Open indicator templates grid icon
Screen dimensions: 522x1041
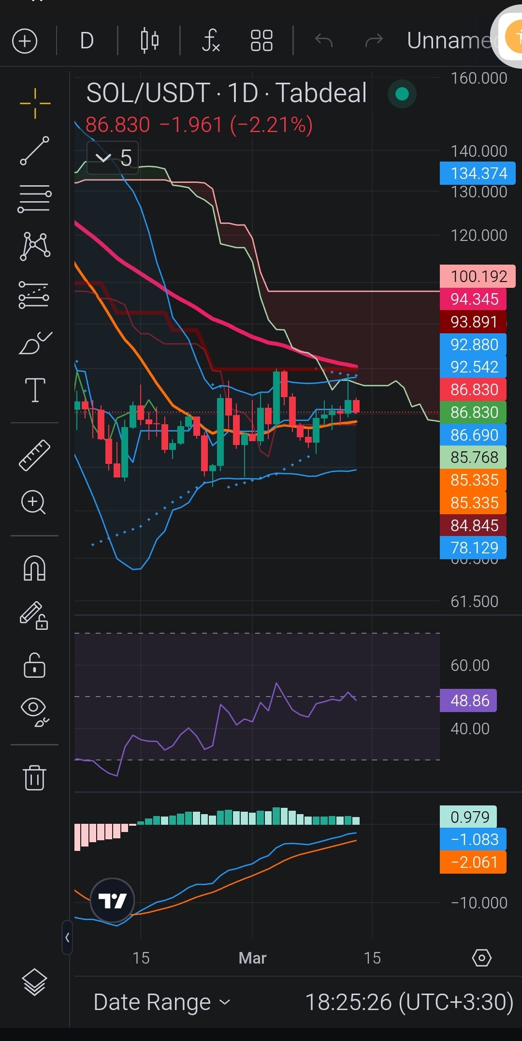262,41
